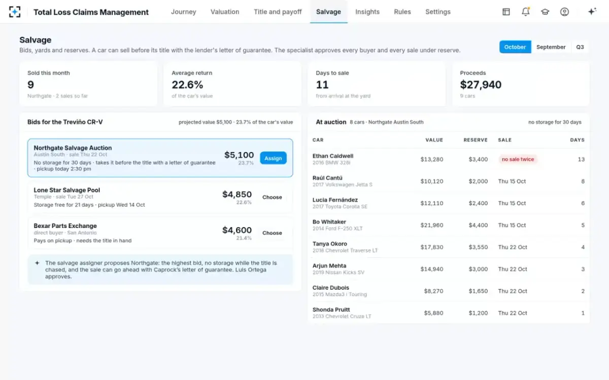This screenshot has height=380, width=609.
Task: Click the $4,600 bid amount
Action: (237, 230)
